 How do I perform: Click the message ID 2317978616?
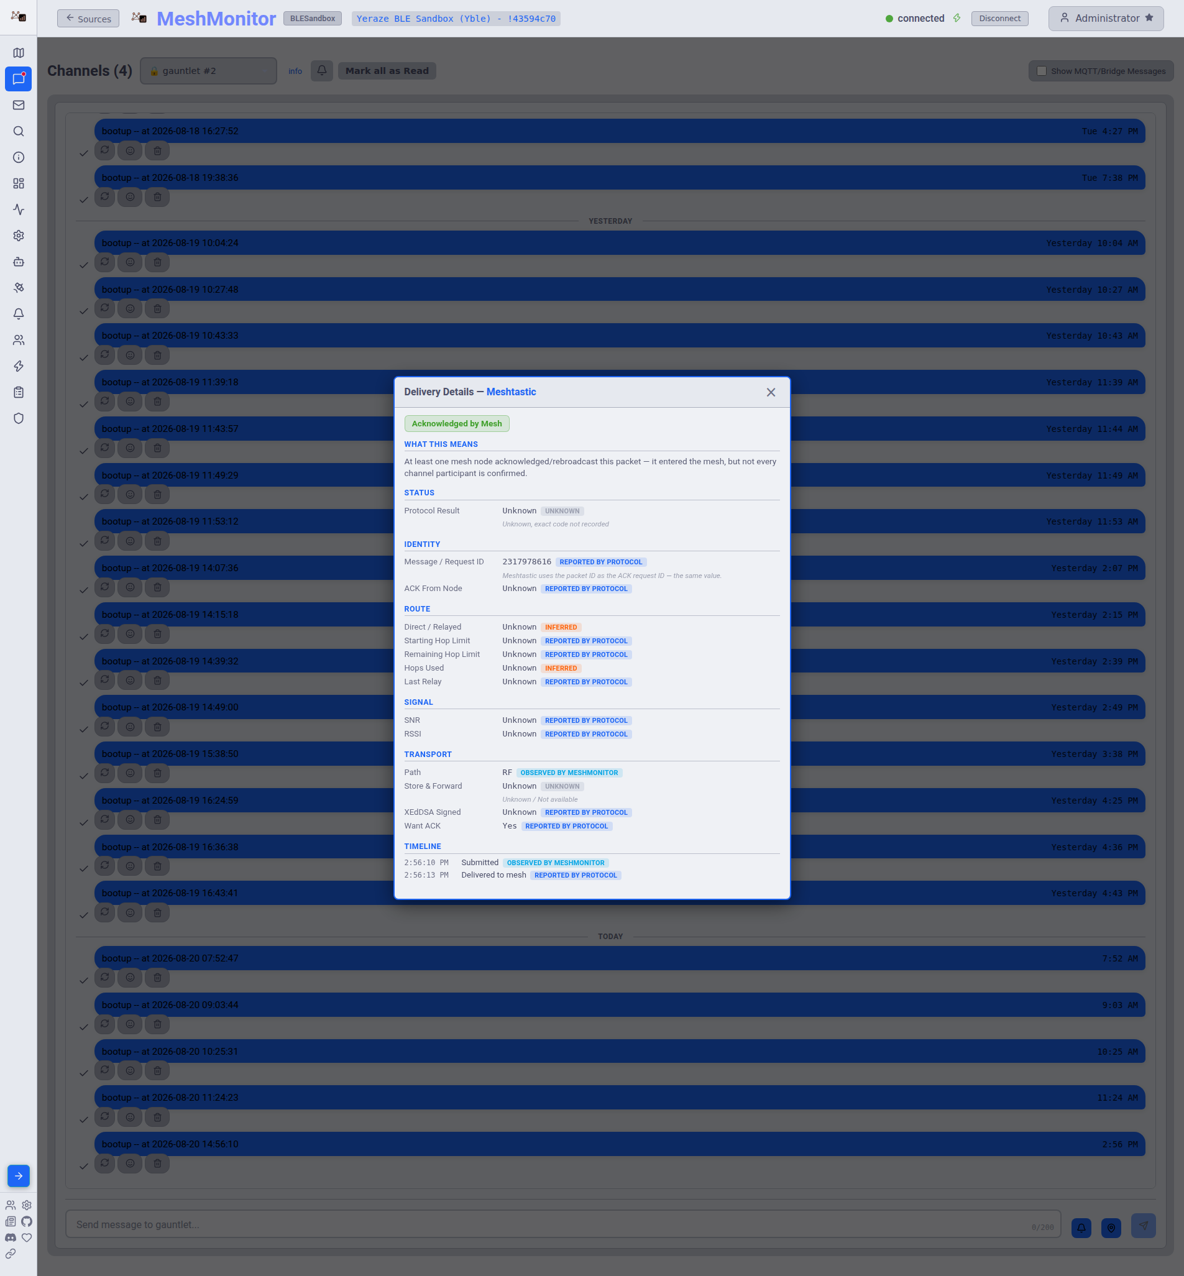coord(526,562)
